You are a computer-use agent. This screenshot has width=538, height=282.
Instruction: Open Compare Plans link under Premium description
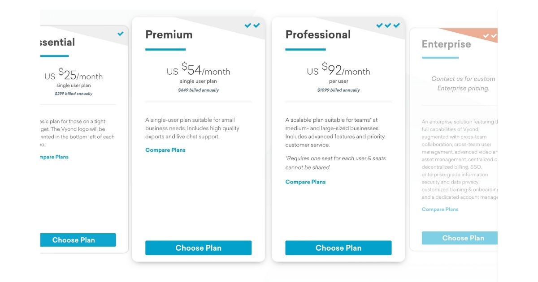tap(165, 150)
